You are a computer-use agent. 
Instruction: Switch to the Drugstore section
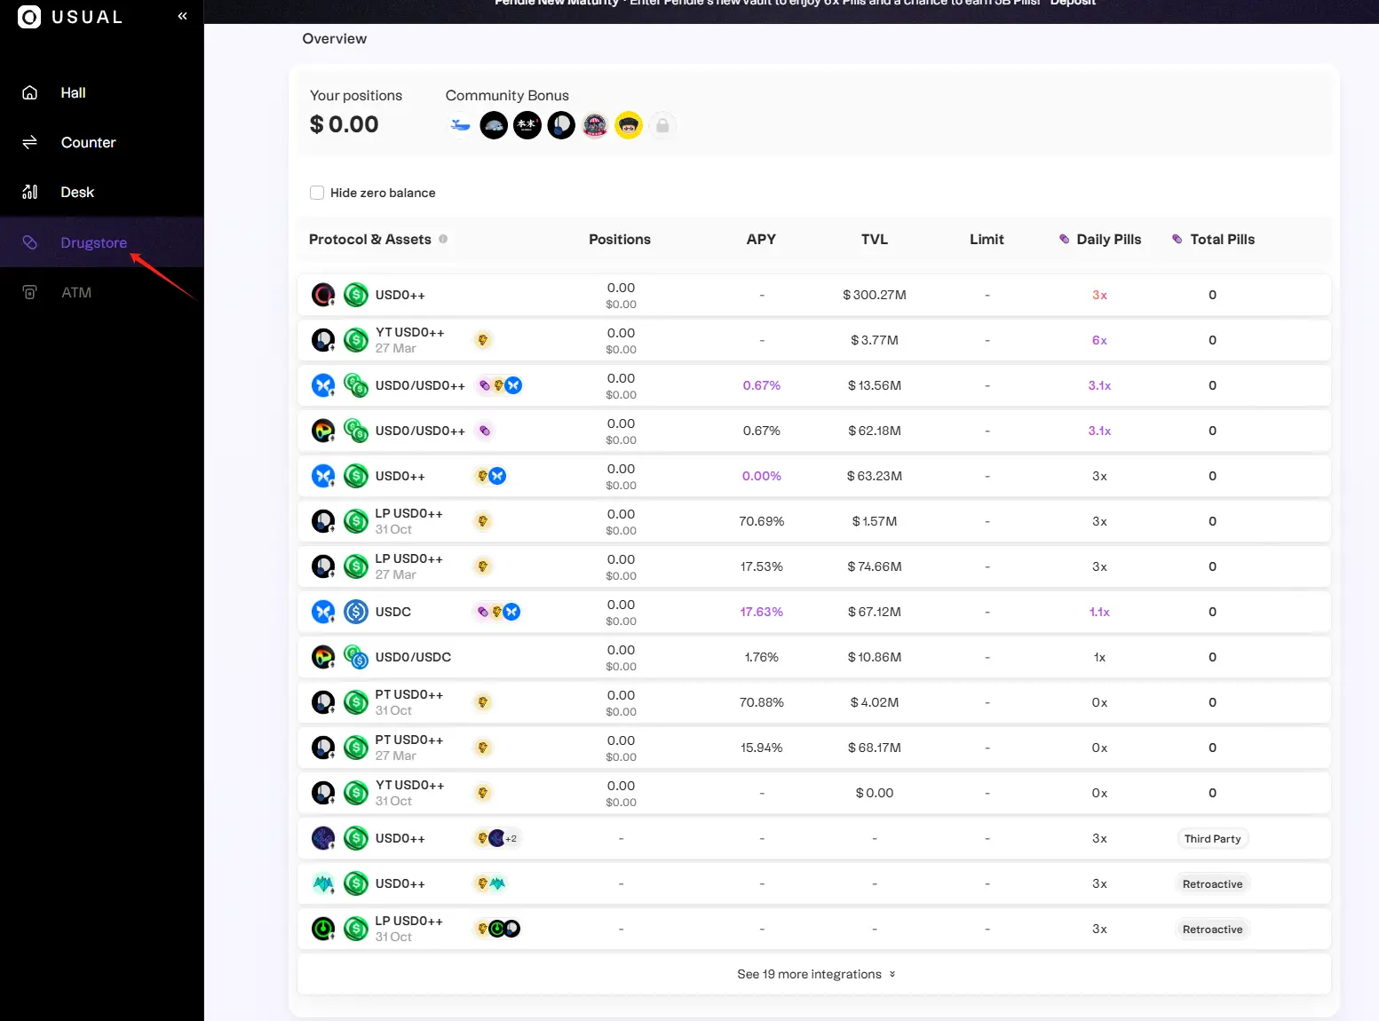pos(93,241)
